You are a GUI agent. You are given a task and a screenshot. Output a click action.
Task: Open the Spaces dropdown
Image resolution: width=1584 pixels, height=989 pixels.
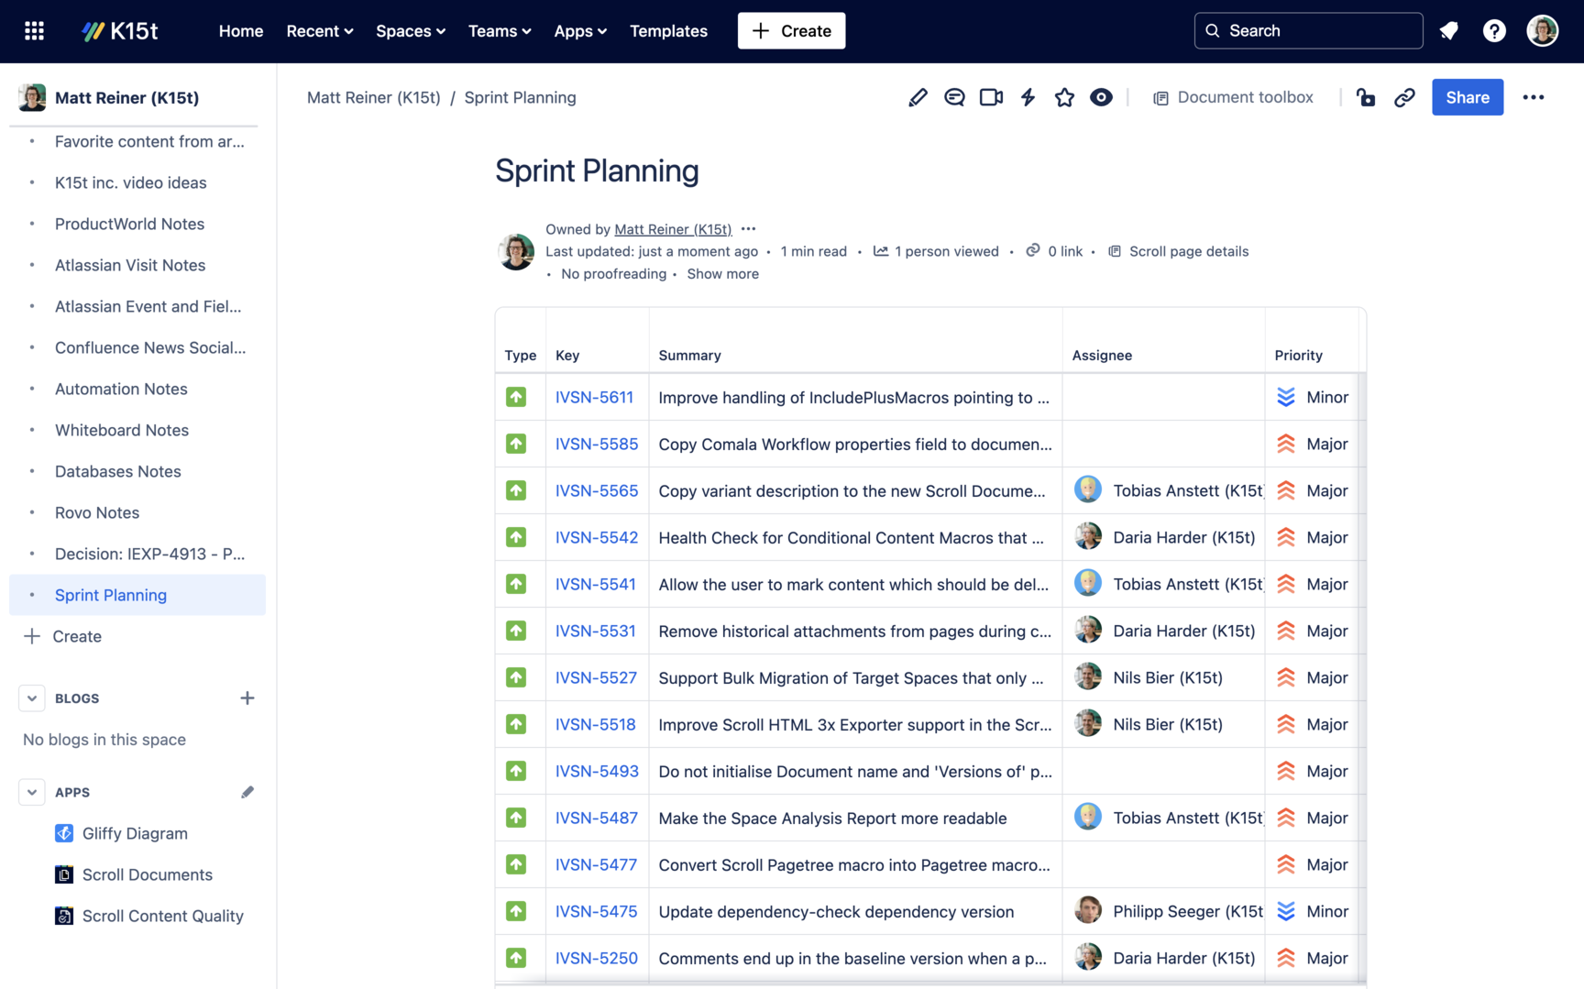pos(410,30)
